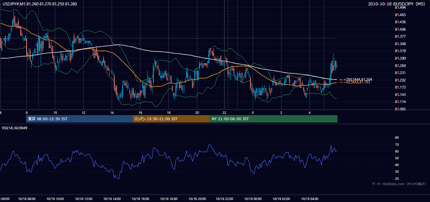430x202 pixels.
Task: Click hour tick 12 under price chart
Action: point(83,112)
